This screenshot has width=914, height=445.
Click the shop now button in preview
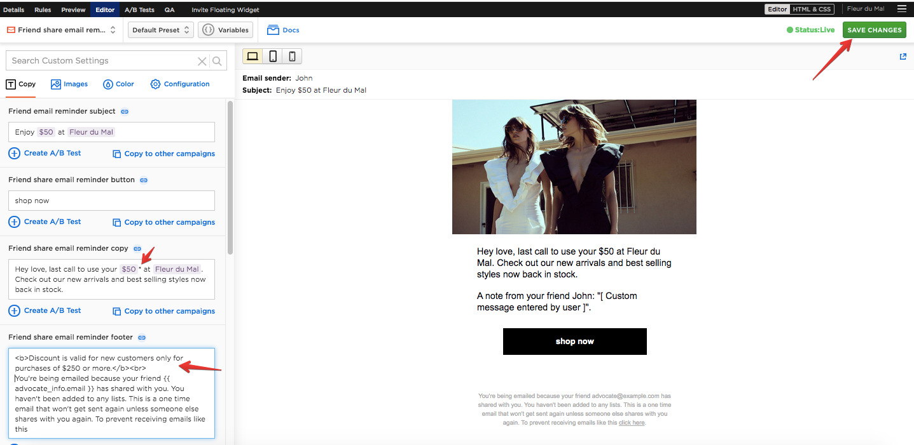(x=574, y=342)
